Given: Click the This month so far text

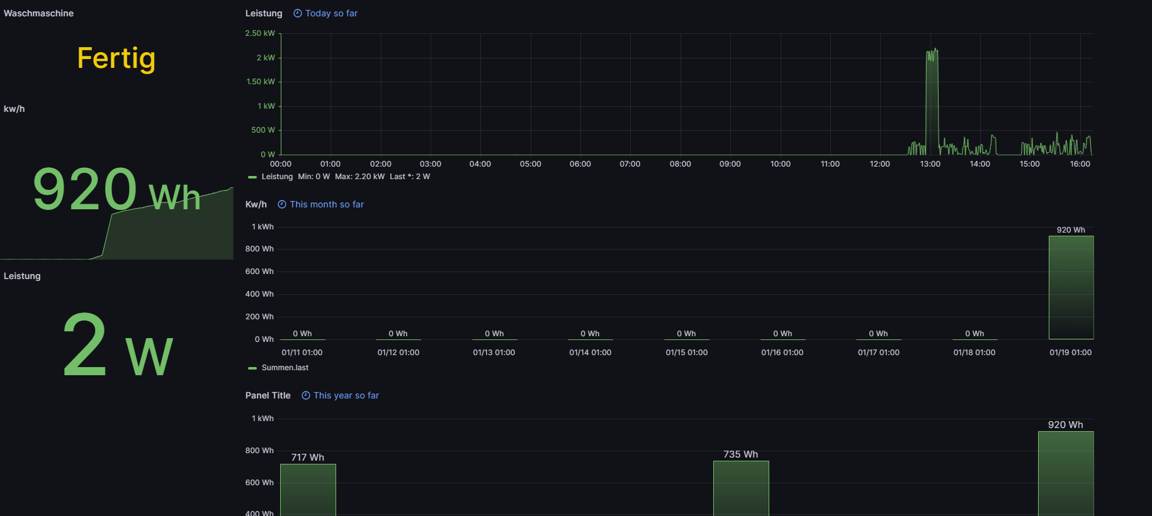Looking at the screenshot, I should tap(327, 204).
